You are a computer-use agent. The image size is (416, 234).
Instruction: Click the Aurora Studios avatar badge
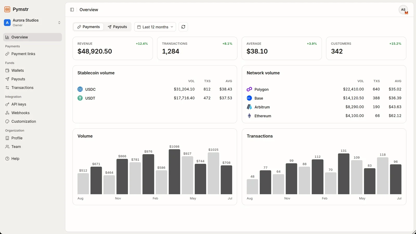point(7,23)
